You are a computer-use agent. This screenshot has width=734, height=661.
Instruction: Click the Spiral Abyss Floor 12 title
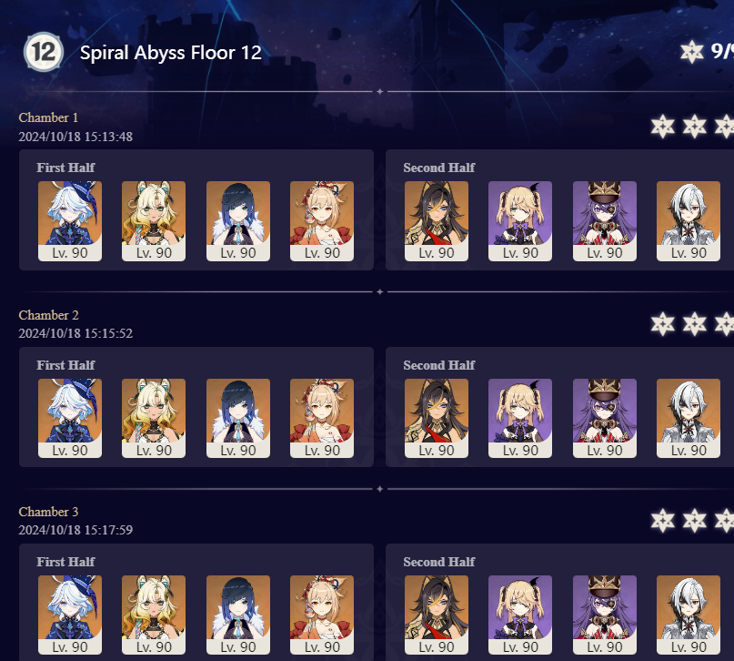[x=171, y=53]
